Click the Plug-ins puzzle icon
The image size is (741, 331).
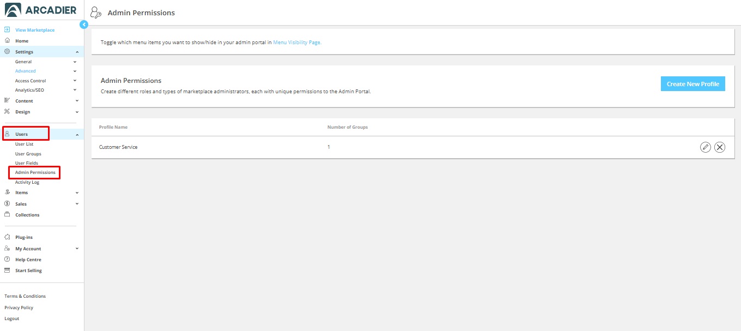pyautogui.click(x=7, y=237)
